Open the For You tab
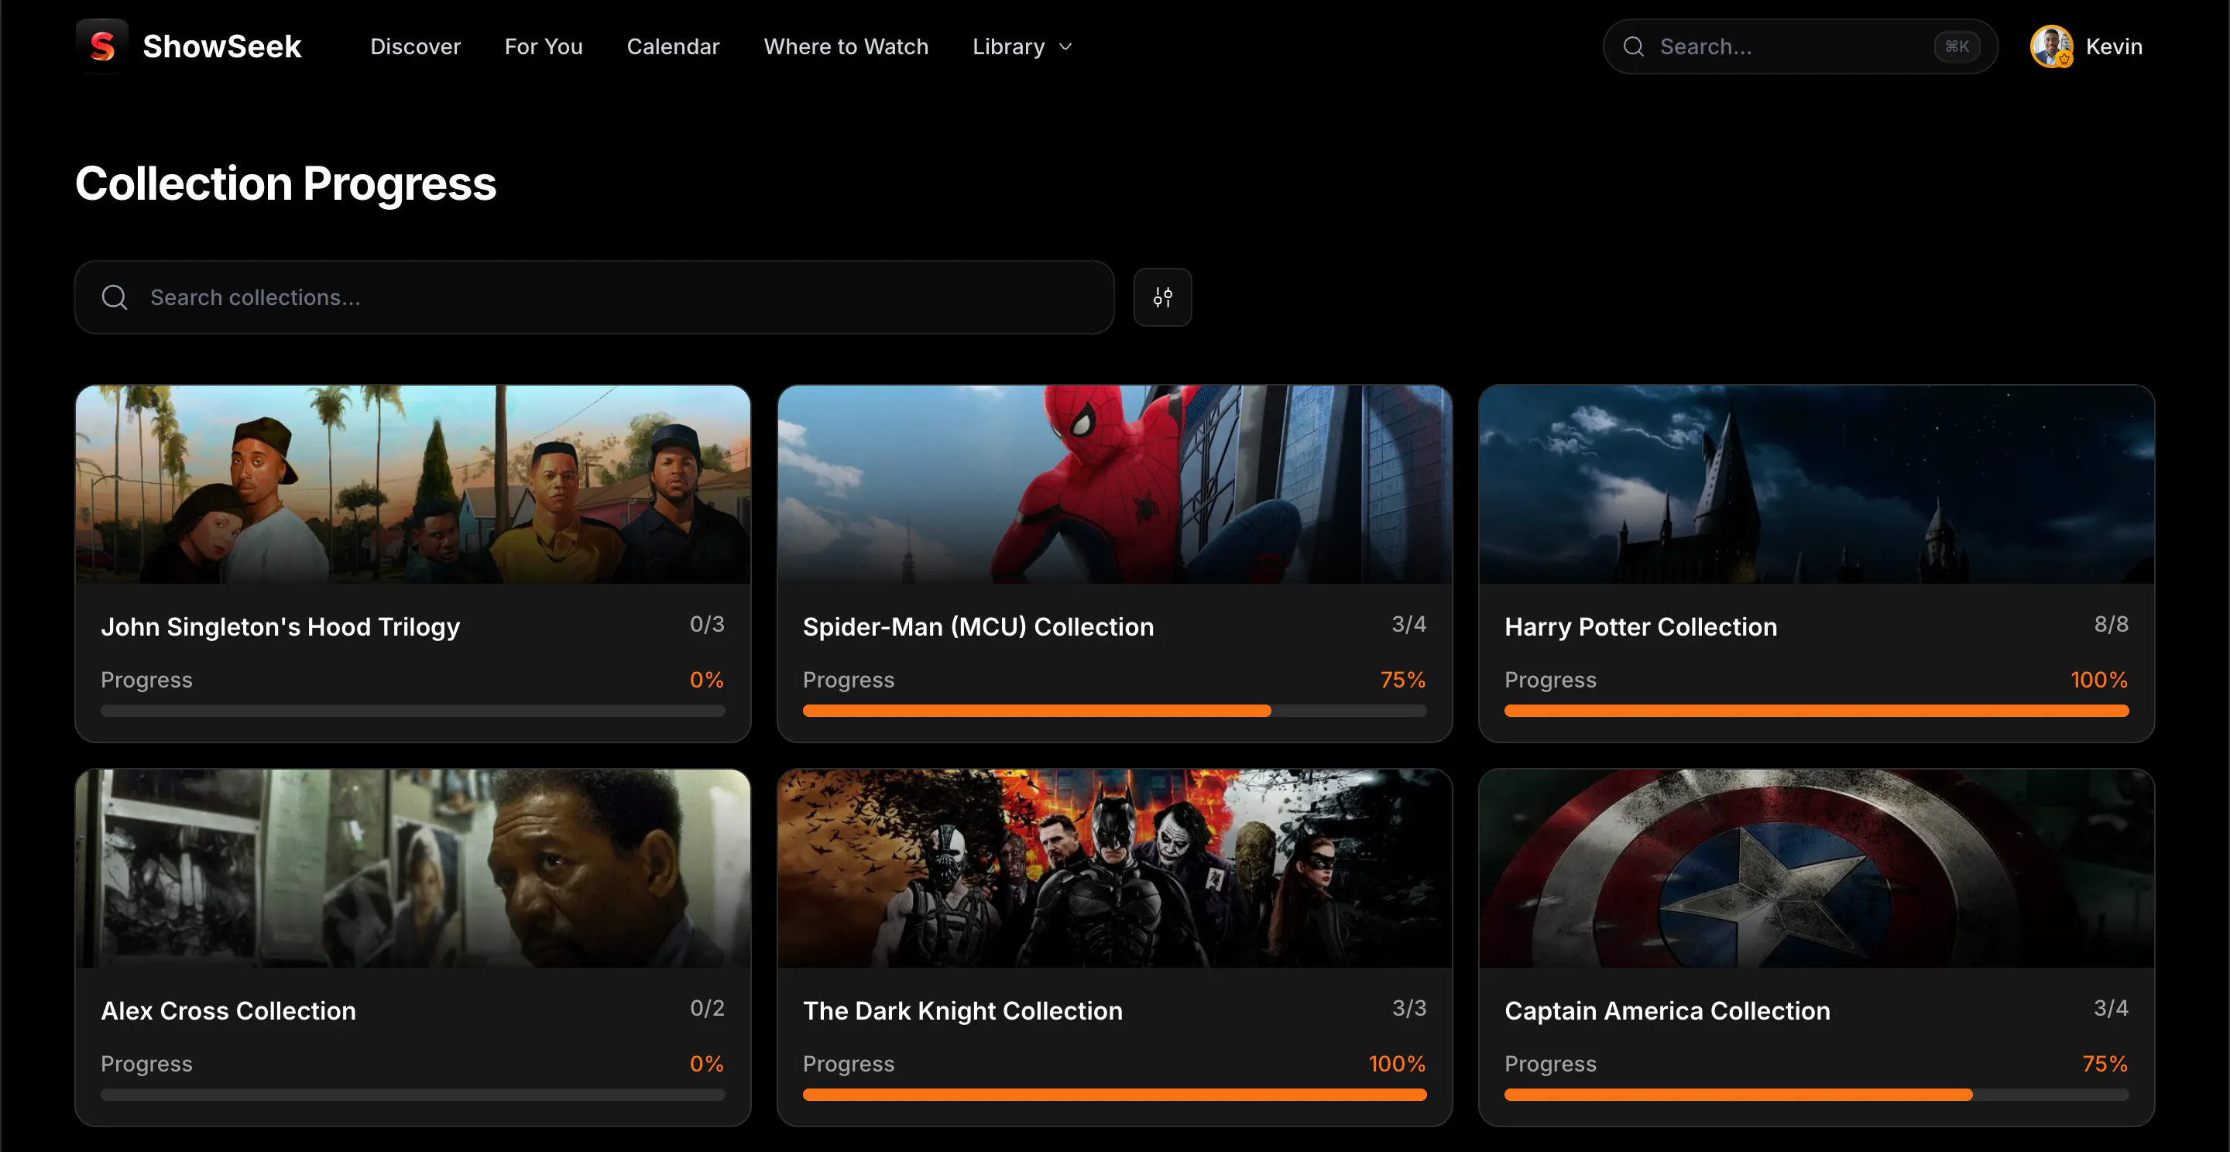 pos(544,46)
